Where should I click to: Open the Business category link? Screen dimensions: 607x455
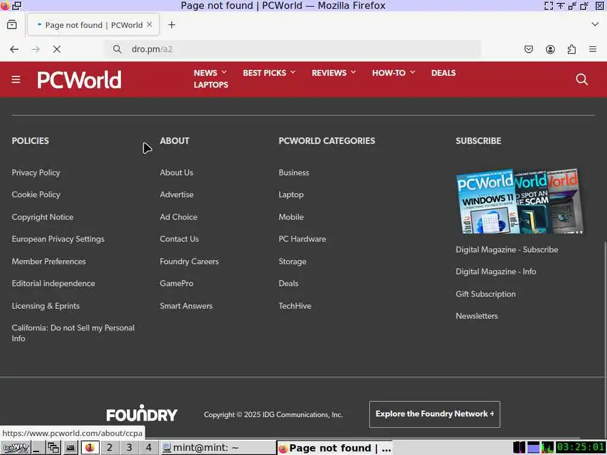coord(294,172)
